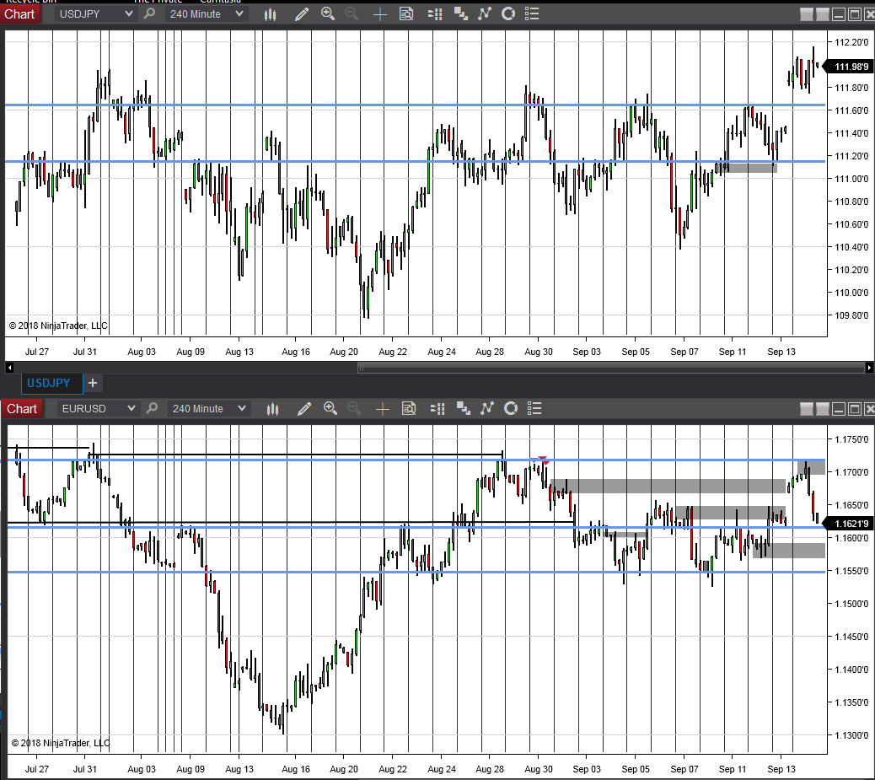Open the Chart menu of EURUSD window
This screenshot has height=780, width=875.
coord(21,409)
